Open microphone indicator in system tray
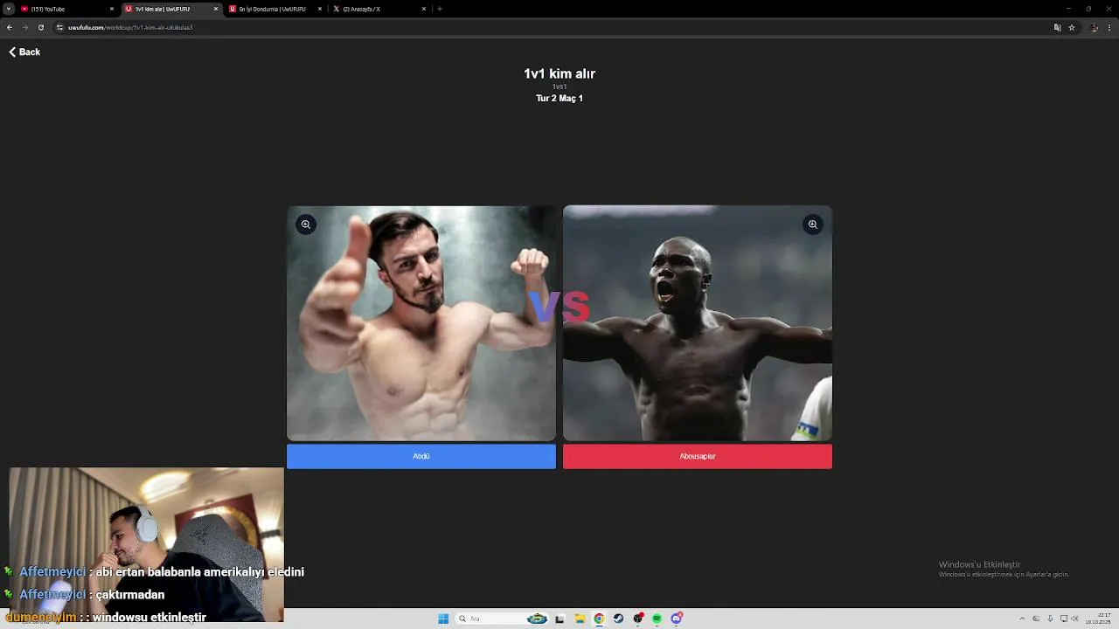 (1050, 619)
